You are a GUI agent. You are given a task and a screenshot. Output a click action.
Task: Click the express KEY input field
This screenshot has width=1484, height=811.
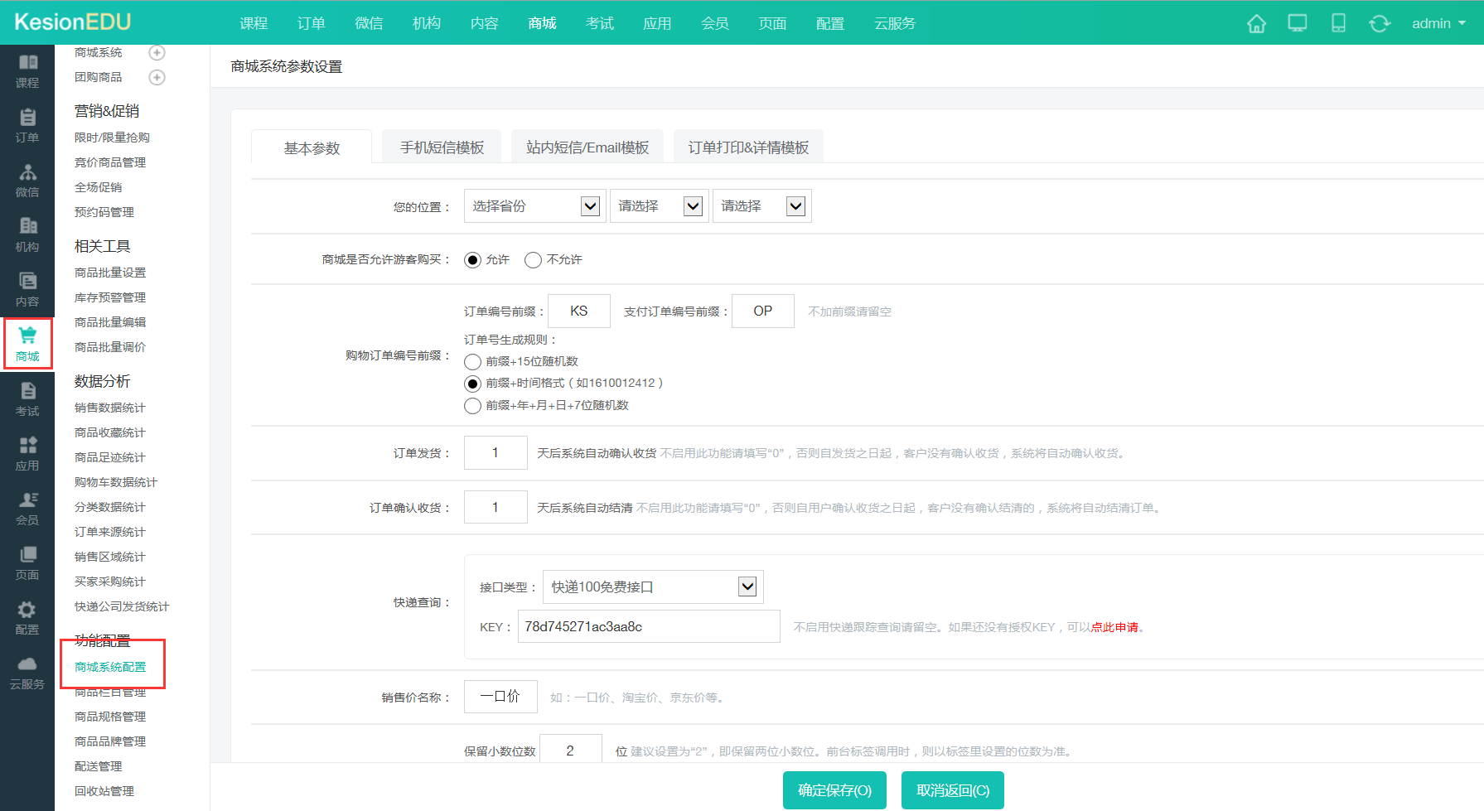tap(648, 626)
